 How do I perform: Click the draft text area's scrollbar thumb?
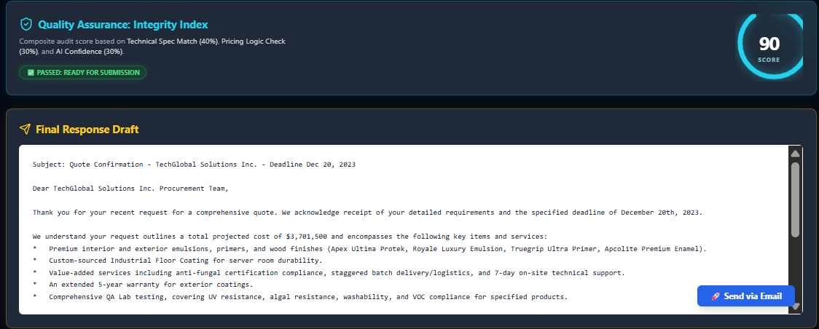click(795, 199)
